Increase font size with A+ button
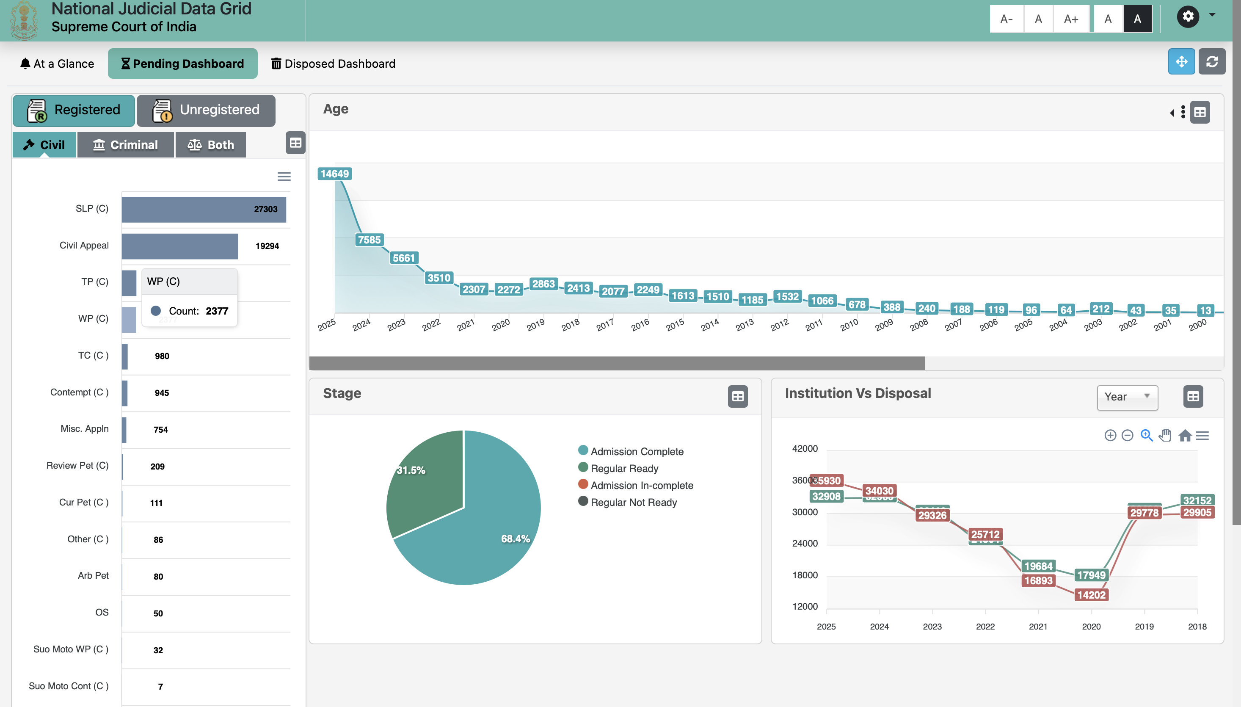The height and width of the screenshot is (707, 1241). [x=1071, y=19]
